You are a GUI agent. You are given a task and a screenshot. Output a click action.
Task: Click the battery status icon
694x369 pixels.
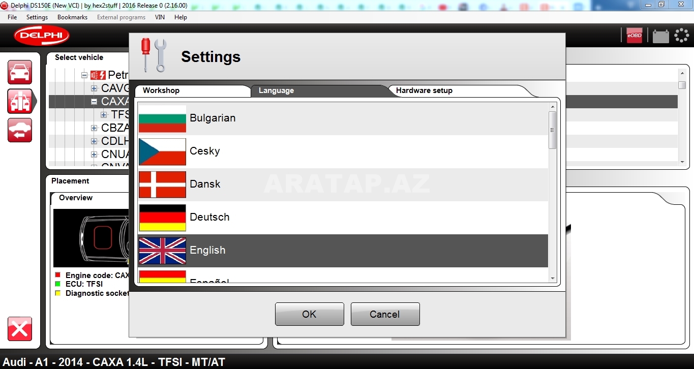660,36
